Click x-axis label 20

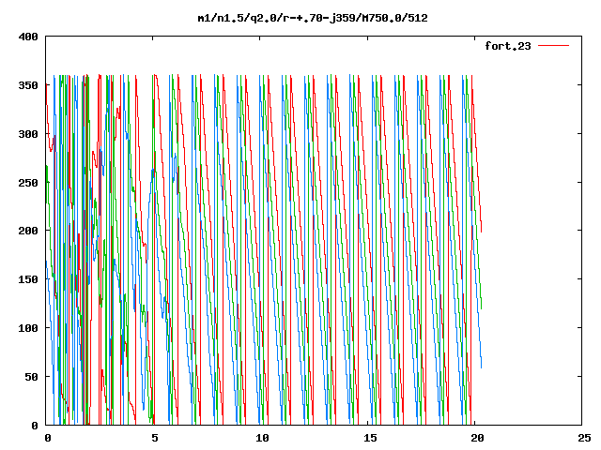(477, 438)
